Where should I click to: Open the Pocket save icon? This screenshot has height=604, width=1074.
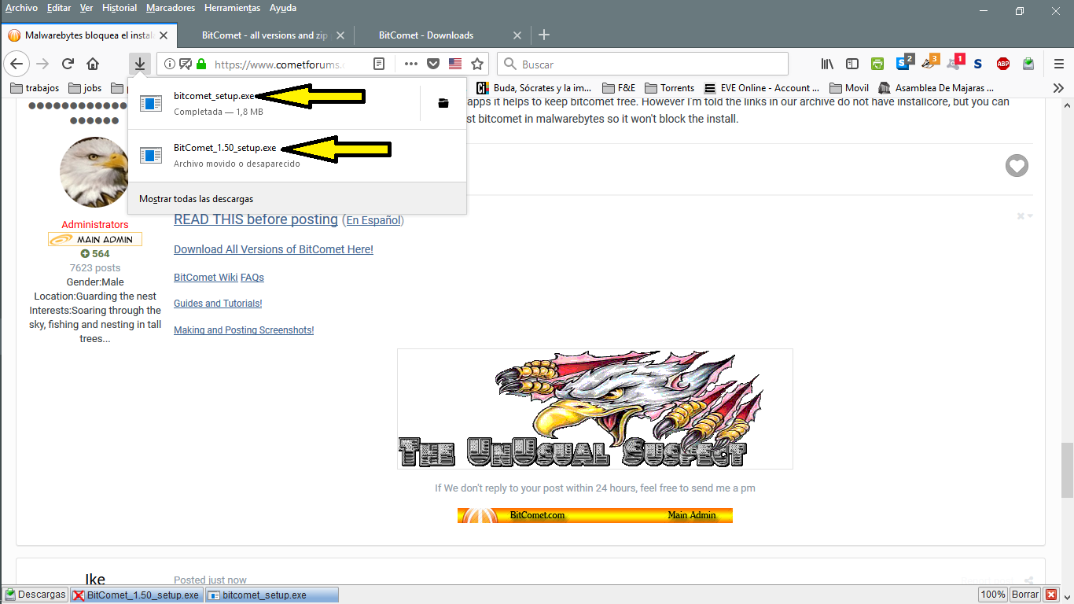tap(433, 64)
